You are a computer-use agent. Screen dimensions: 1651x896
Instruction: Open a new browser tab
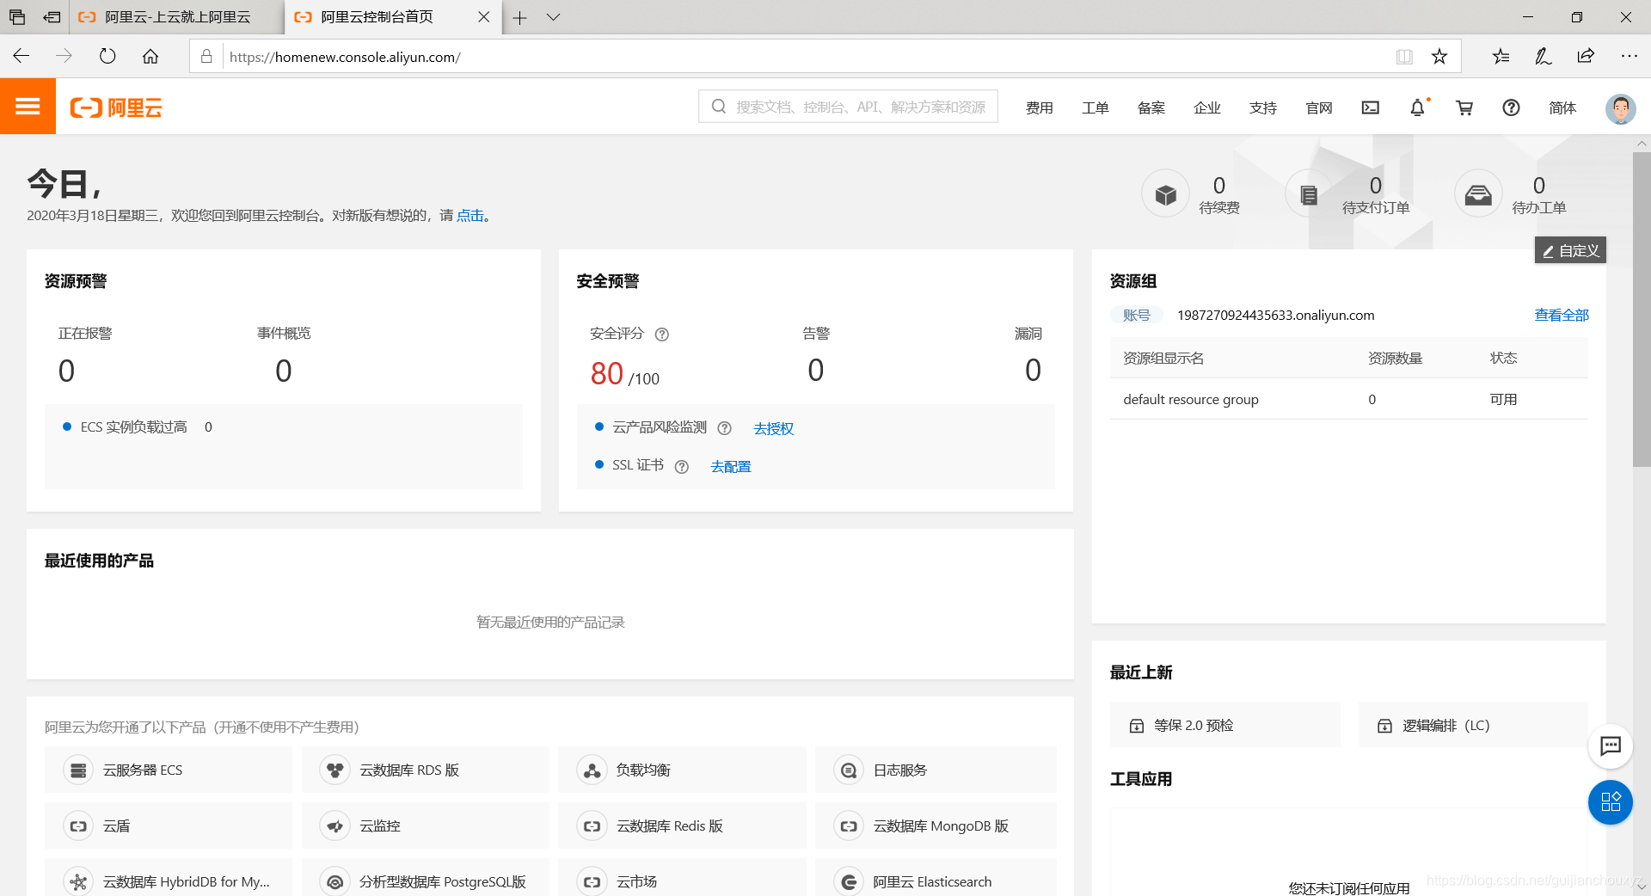[x=519, y=17]
